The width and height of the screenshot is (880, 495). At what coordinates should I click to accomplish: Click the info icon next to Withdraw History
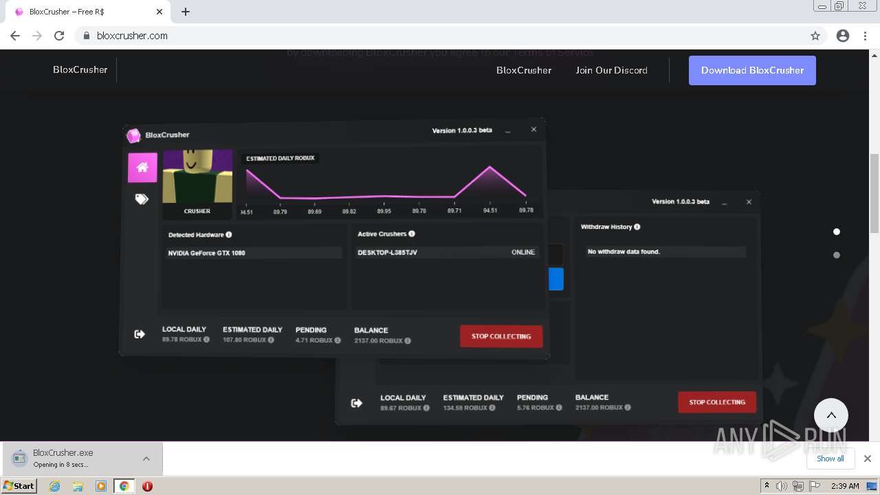coord(637,227)
